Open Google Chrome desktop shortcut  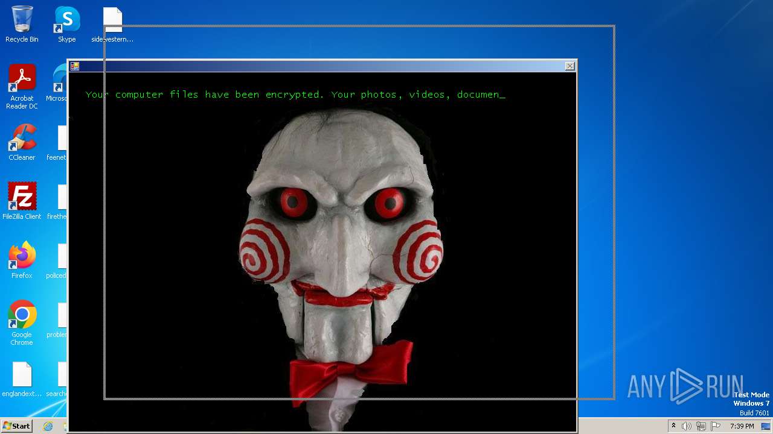click(x=22, y=323)
